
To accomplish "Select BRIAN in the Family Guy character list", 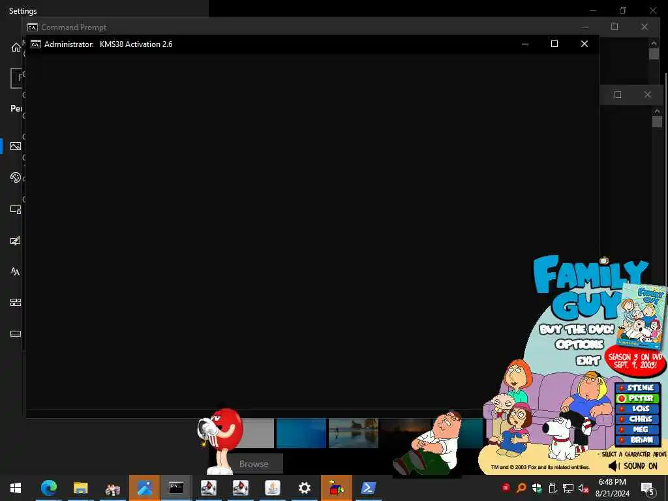I will point(637,440).
